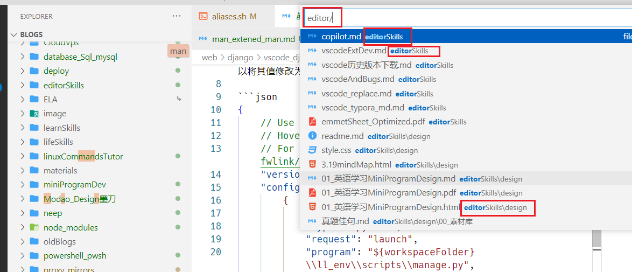
Task: Open vscodeAndBugs.md from the results
Action: (466, 79)
